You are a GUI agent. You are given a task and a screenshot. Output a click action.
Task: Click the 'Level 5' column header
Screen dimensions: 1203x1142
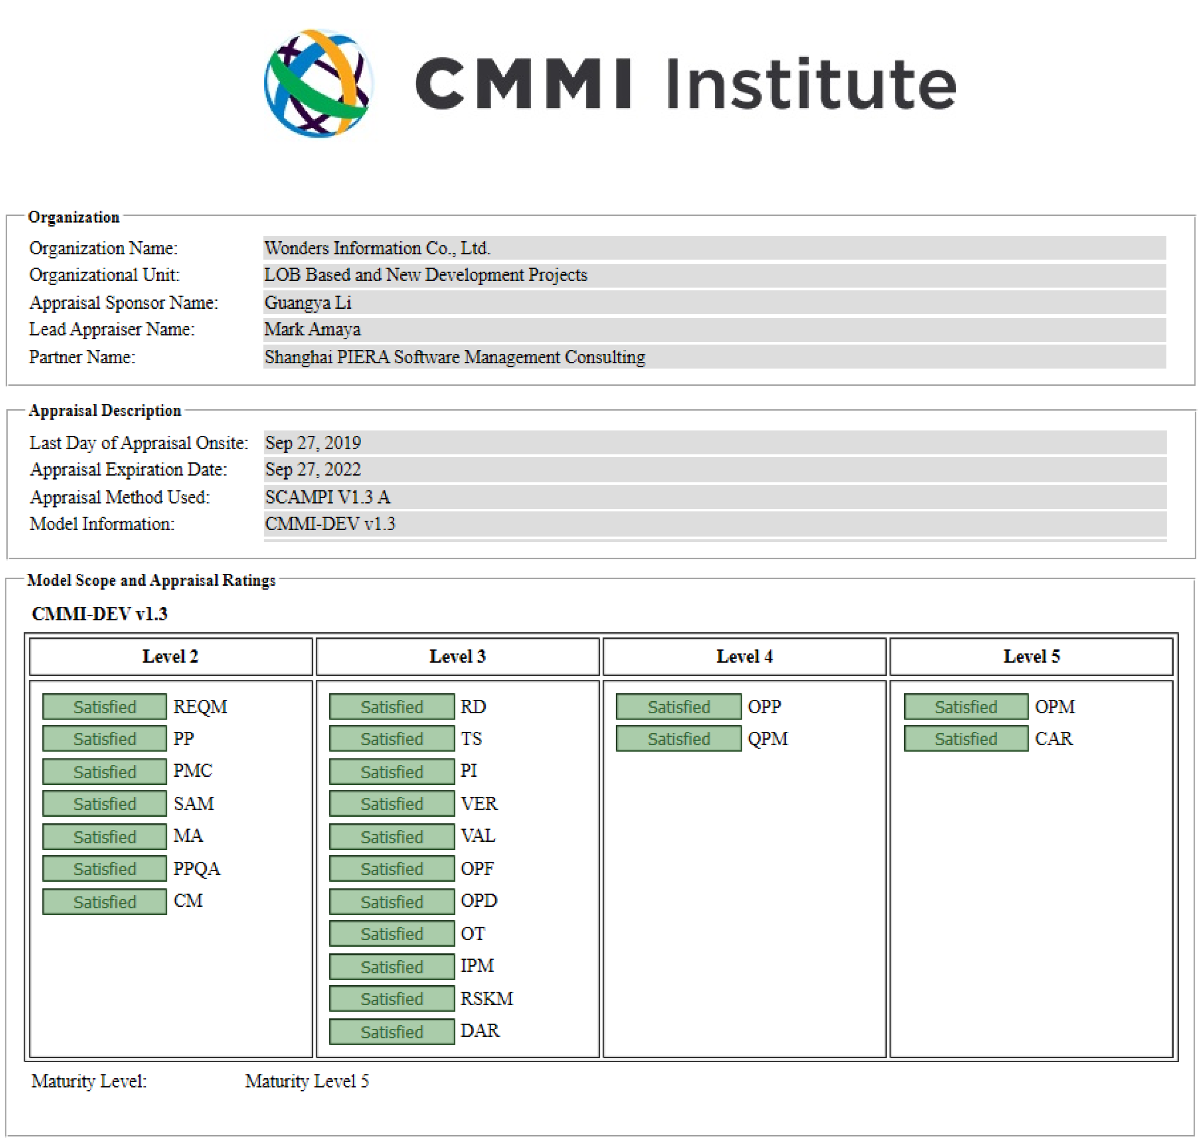pyautogui.click(x=1031, y=656)
